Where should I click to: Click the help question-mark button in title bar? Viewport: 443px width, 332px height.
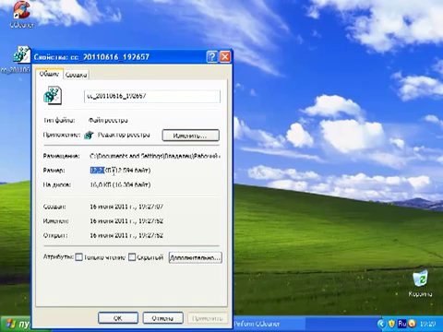[x=212, y=57]
